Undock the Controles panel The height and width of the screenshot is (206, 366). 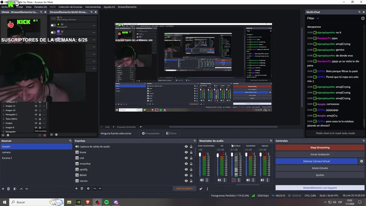pos(363,141)
